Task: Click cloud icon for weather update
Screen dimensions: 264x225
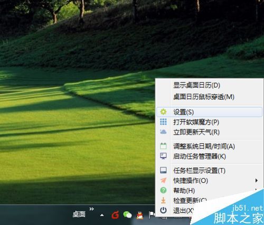Action: pos(163,132)
